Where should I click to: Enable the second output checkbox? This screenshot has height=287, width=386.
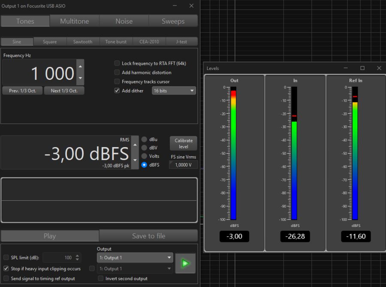pyautogui.click(x=92, y=269)
